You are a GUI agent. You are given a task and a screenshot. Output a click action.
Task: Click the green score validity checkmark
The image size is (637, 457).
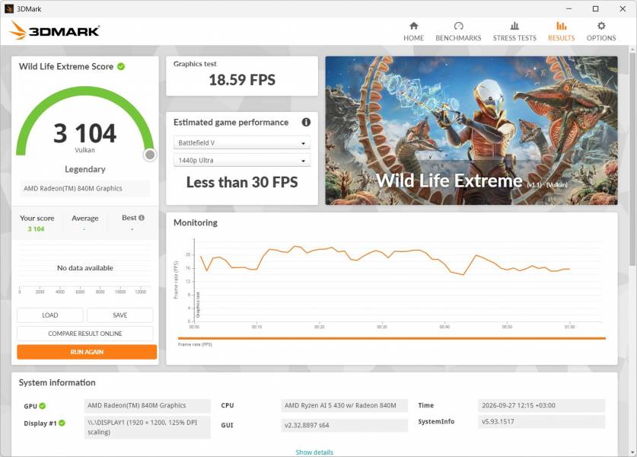pos(121,66)
